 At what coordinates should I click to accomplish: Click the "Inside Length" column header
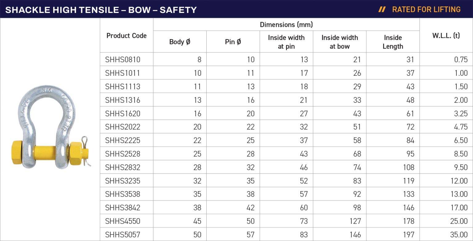(393, 42)
